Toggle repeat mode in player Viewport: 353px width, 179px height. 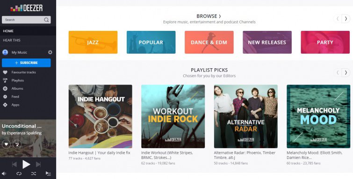pyautogui.click(x=19, y=173)
